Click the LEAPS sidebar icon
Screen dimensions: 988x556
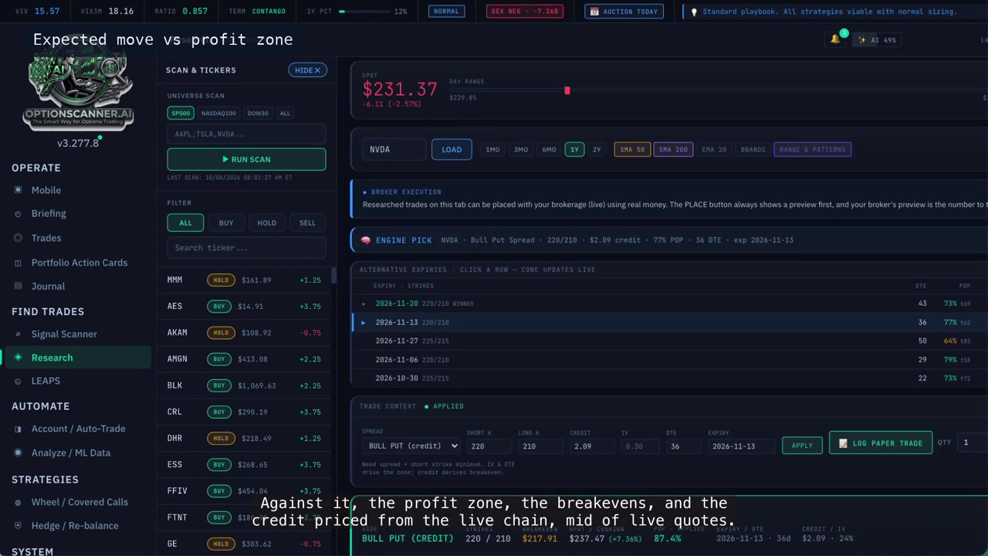coord(19,381)
